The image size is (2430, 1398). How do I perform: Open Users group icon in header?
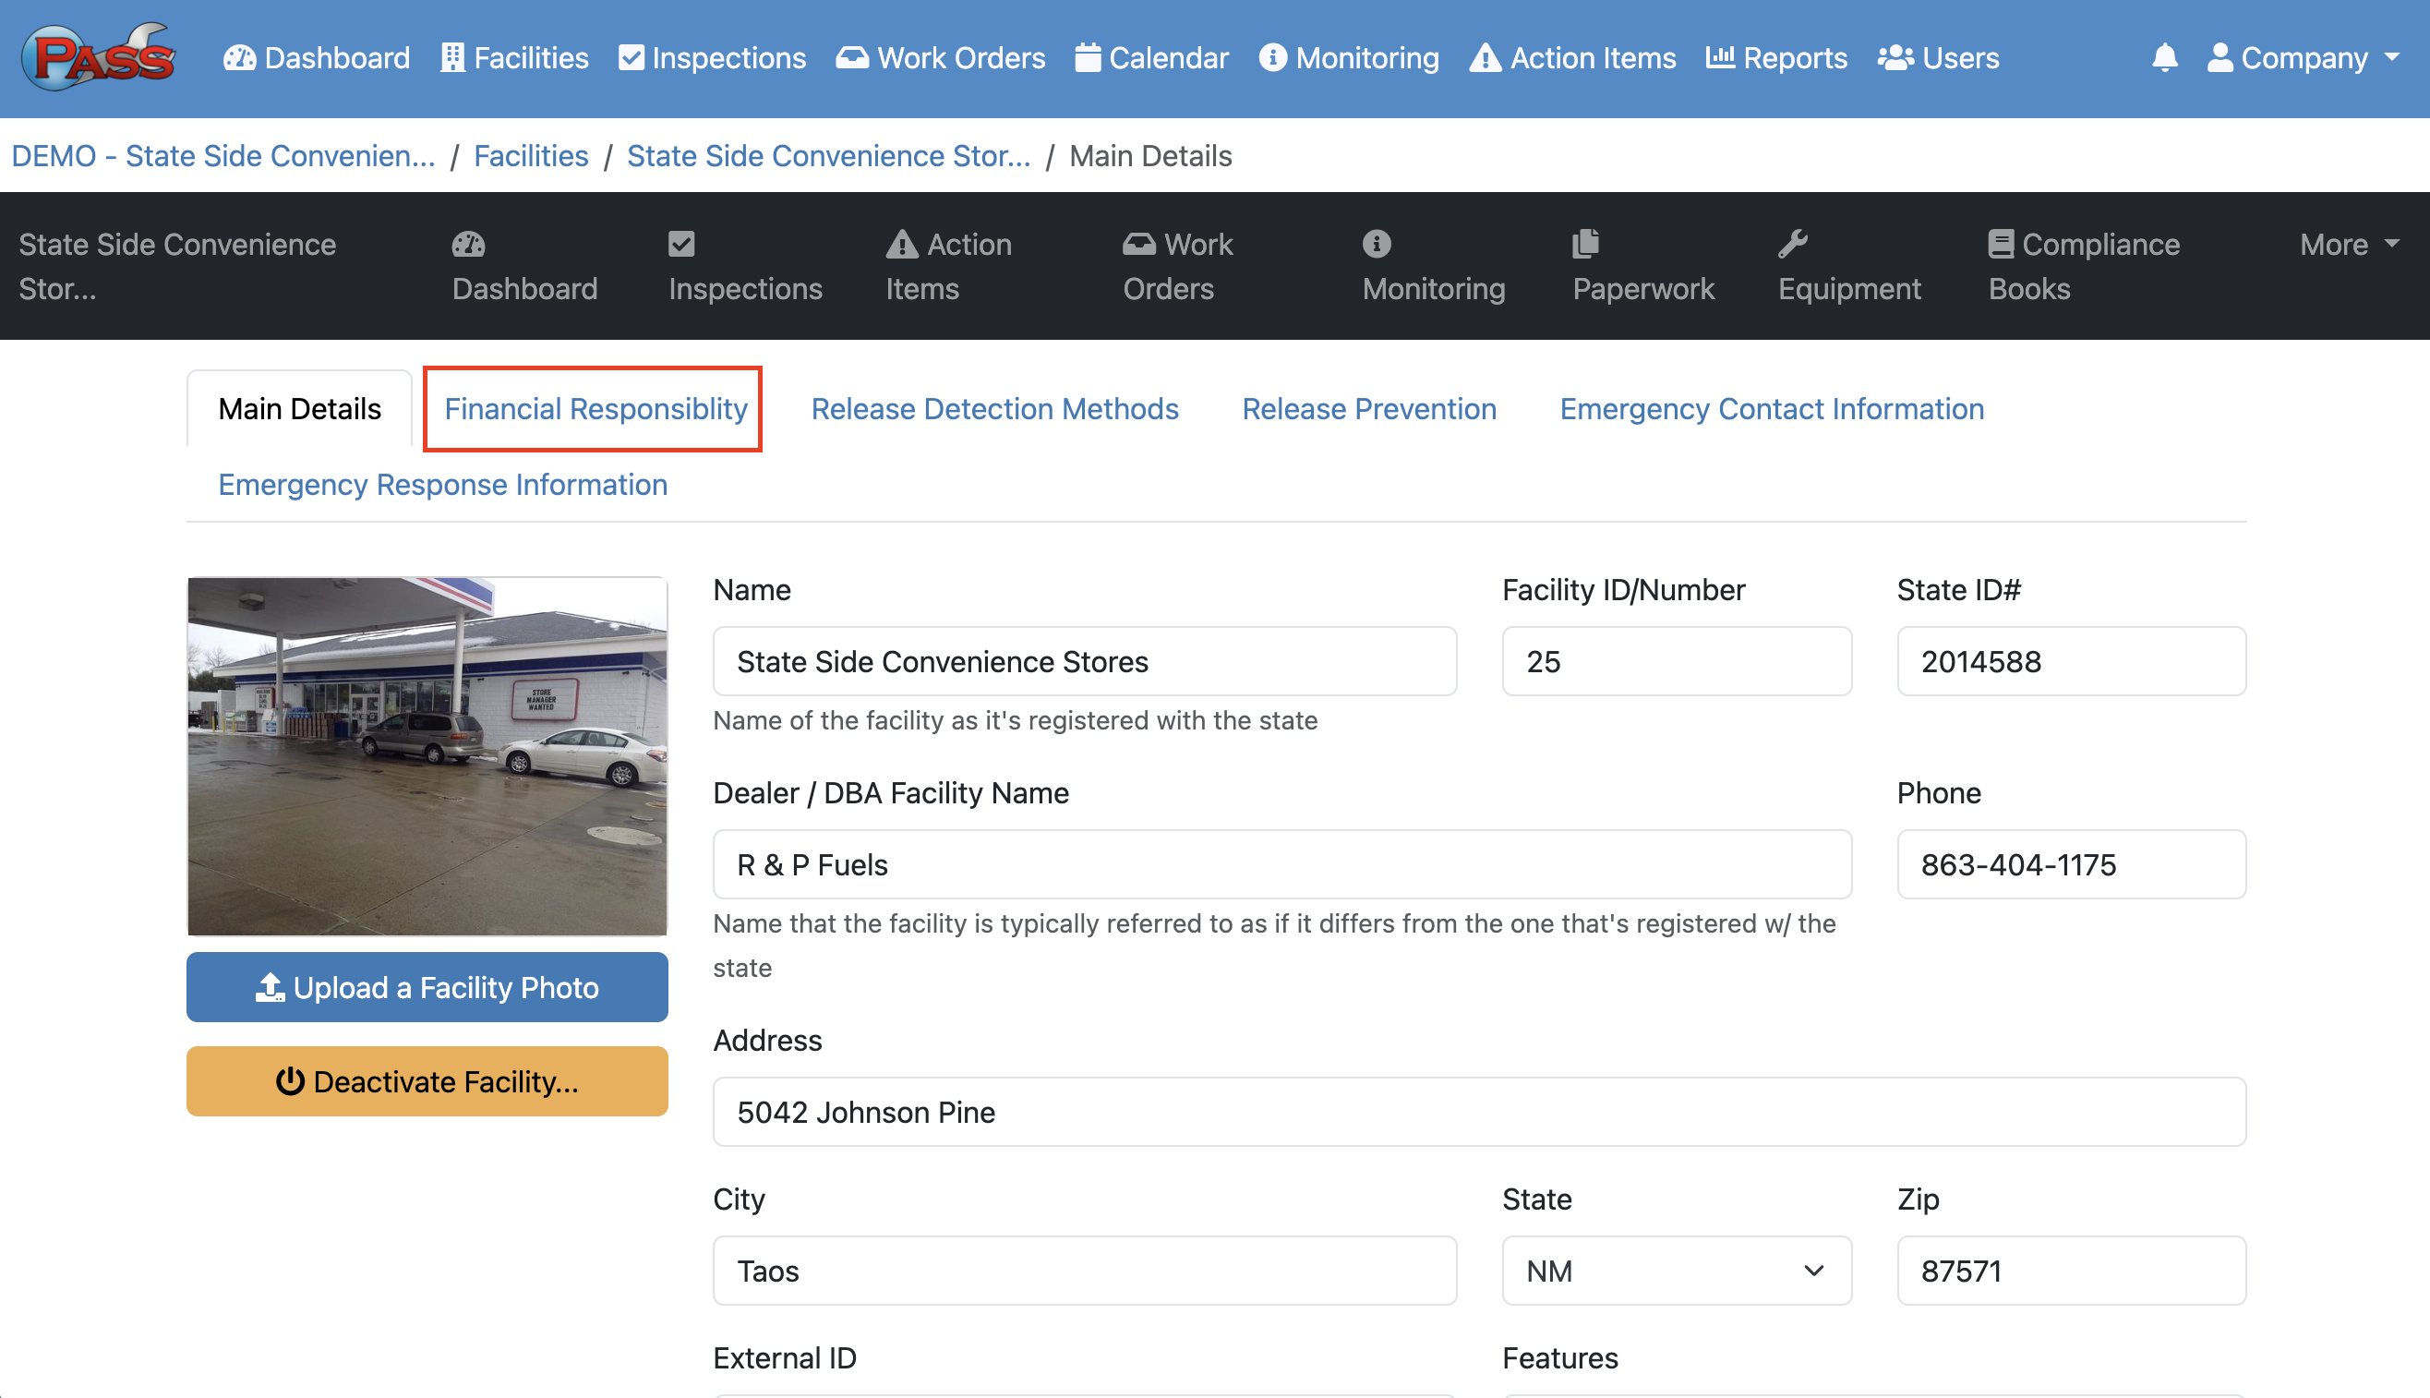coord(1895,57)
